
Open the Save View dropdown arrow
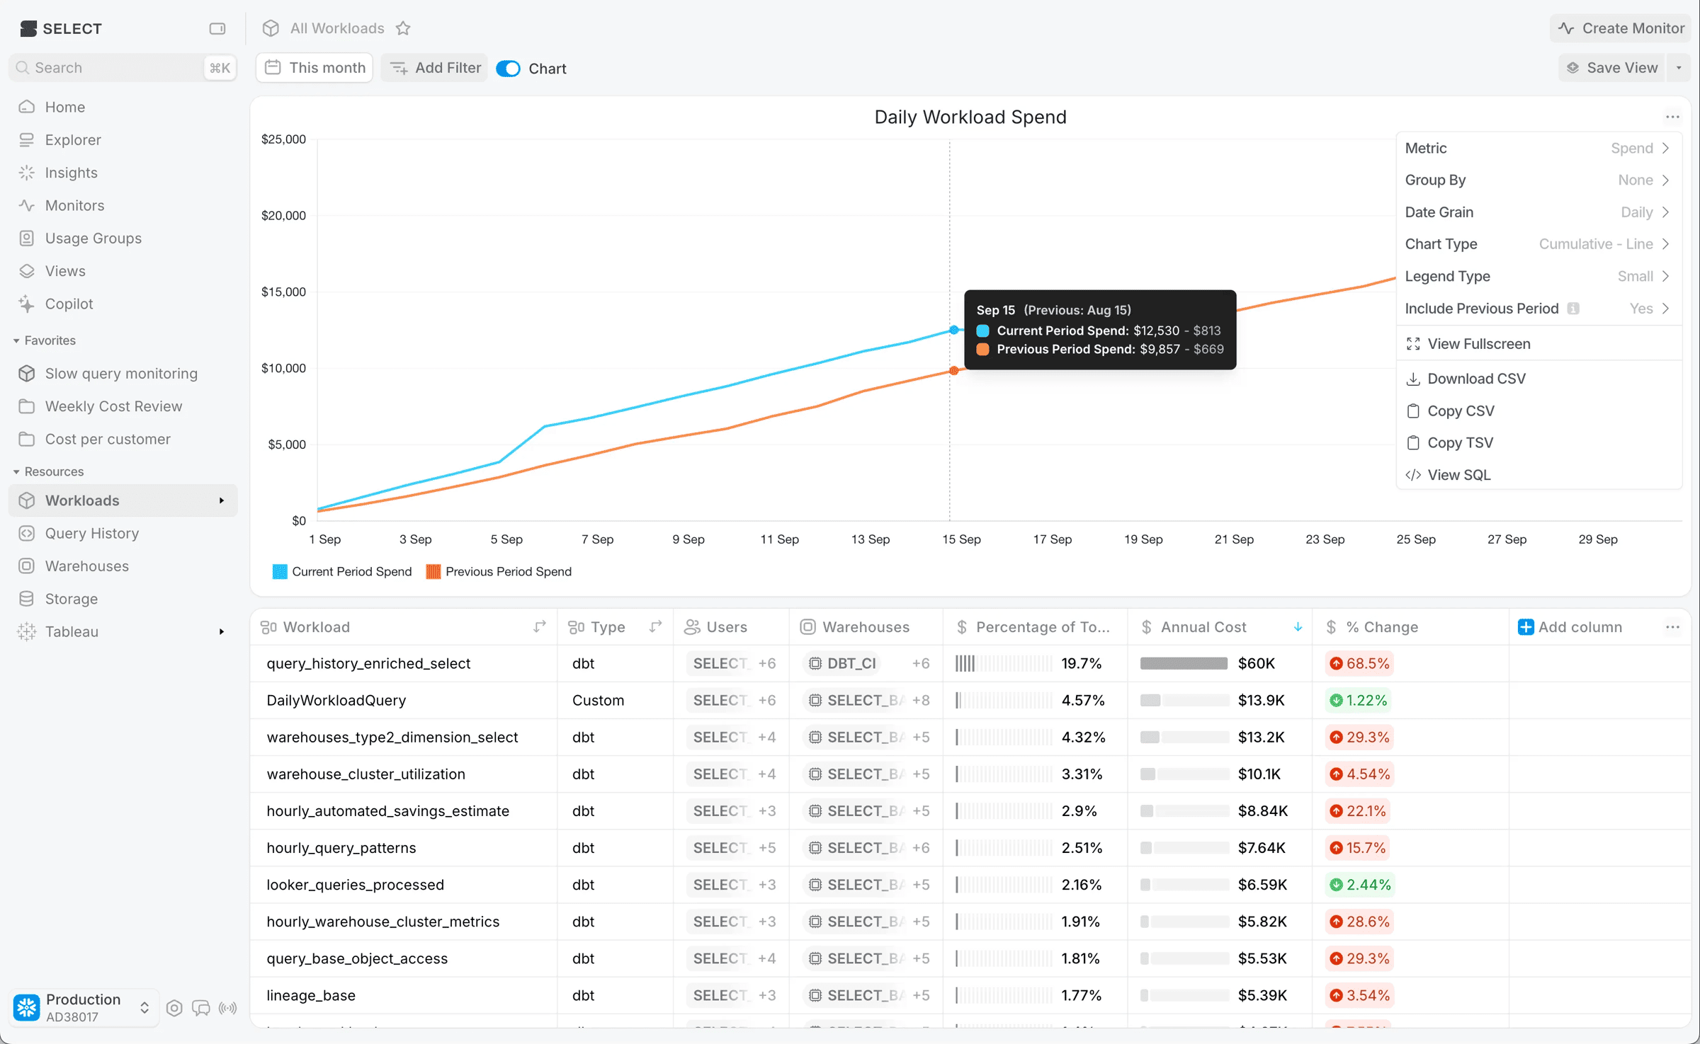tap(1679, 68)
